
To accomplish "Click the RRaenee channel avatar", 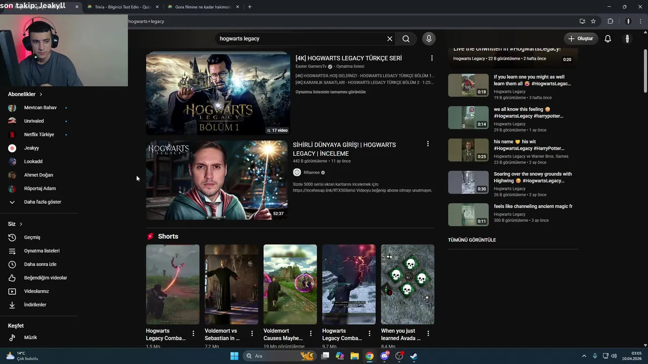I will [297, 172].
